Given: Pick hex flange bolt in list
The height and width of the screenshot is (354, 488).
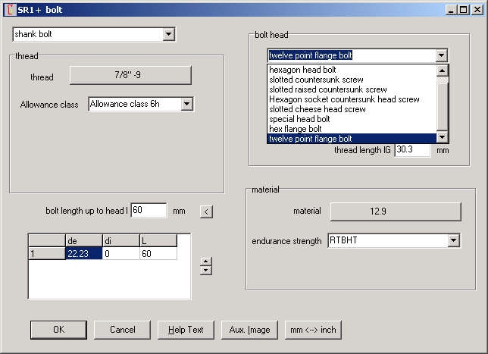Looking at the screenshot, I should (296, 129).
